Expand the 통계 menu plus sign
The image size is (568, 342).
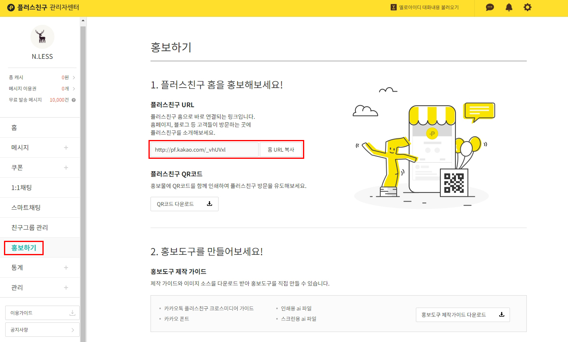66,268
